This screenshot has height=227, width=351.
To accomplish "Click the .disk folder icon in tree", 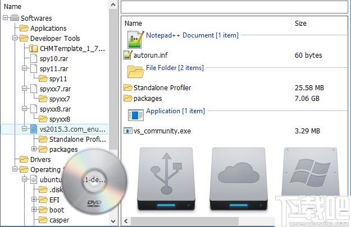I will pyautogui.click(x=43, y=189).
